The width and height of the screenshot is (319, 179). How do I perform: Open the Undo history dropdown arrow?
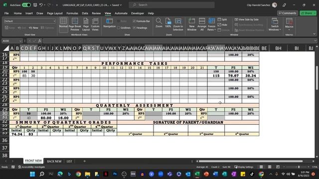pyautogui.click(x=44, y=5)
